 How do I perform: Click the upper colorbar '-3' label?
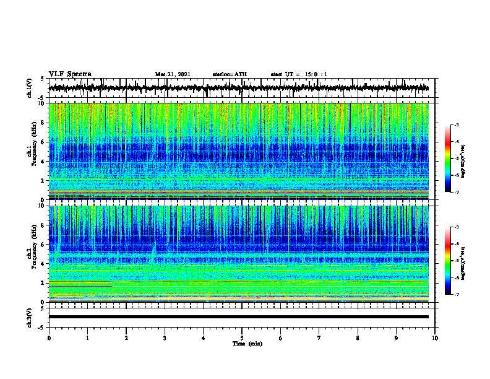[457, 125]
